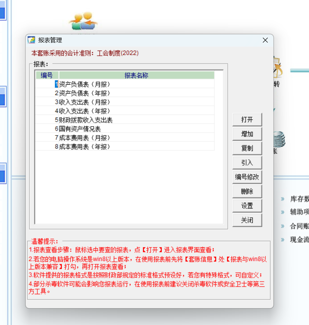The width and height of the screenshot is (309, 325).
Task: Open the 库存 link in background window
Action: (x=299, y=199)
